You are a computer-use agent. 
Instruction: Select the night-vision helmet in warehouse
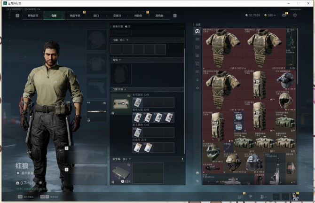(285, 80)
